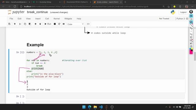Screen dimensions: 196x110
Task: Click the lightbulb icon atop annotation bar
Action: click(191, 12)
